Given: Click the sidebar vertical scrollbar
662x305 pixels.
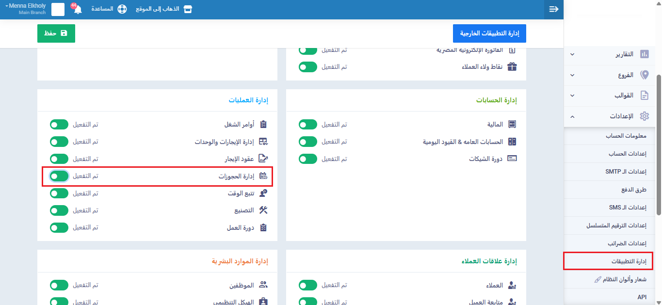Looking at the screenshot, I should tap(658, 145).
